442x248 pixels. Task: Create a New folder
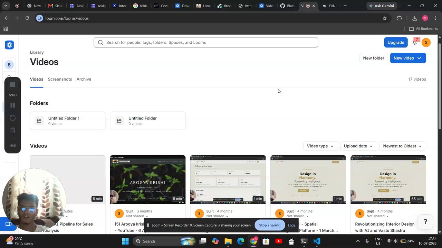[x=374, y=58]
